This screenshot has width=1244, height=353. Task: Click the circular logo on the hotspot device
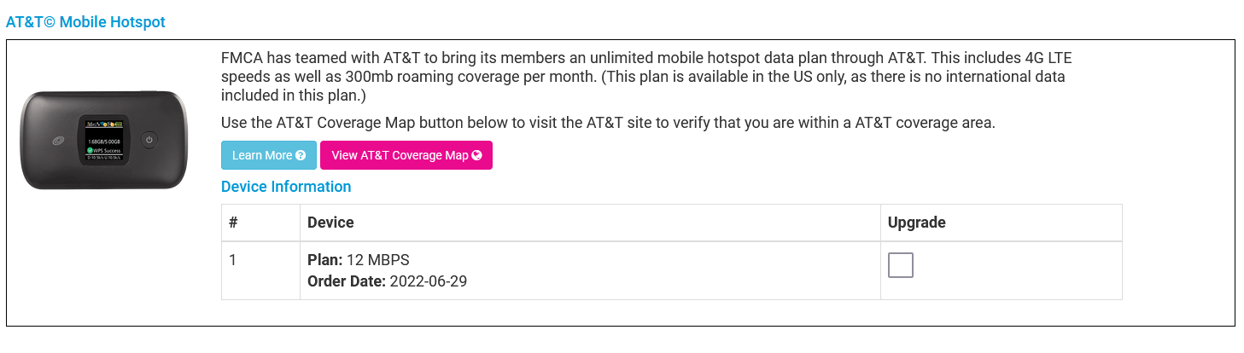tap(59, 141)
